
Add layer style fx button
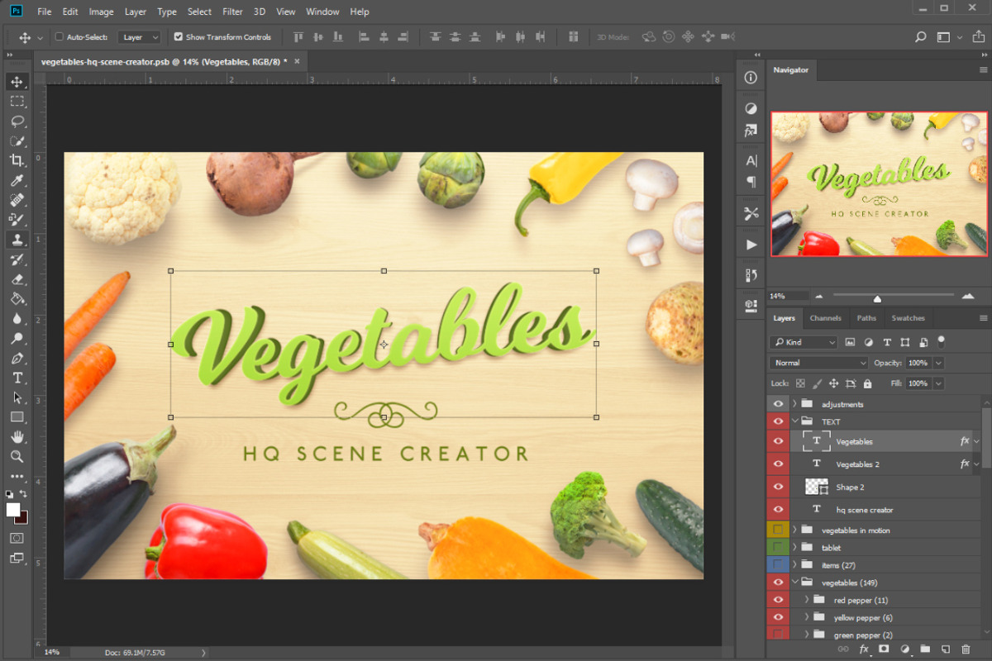coord(864,649)
